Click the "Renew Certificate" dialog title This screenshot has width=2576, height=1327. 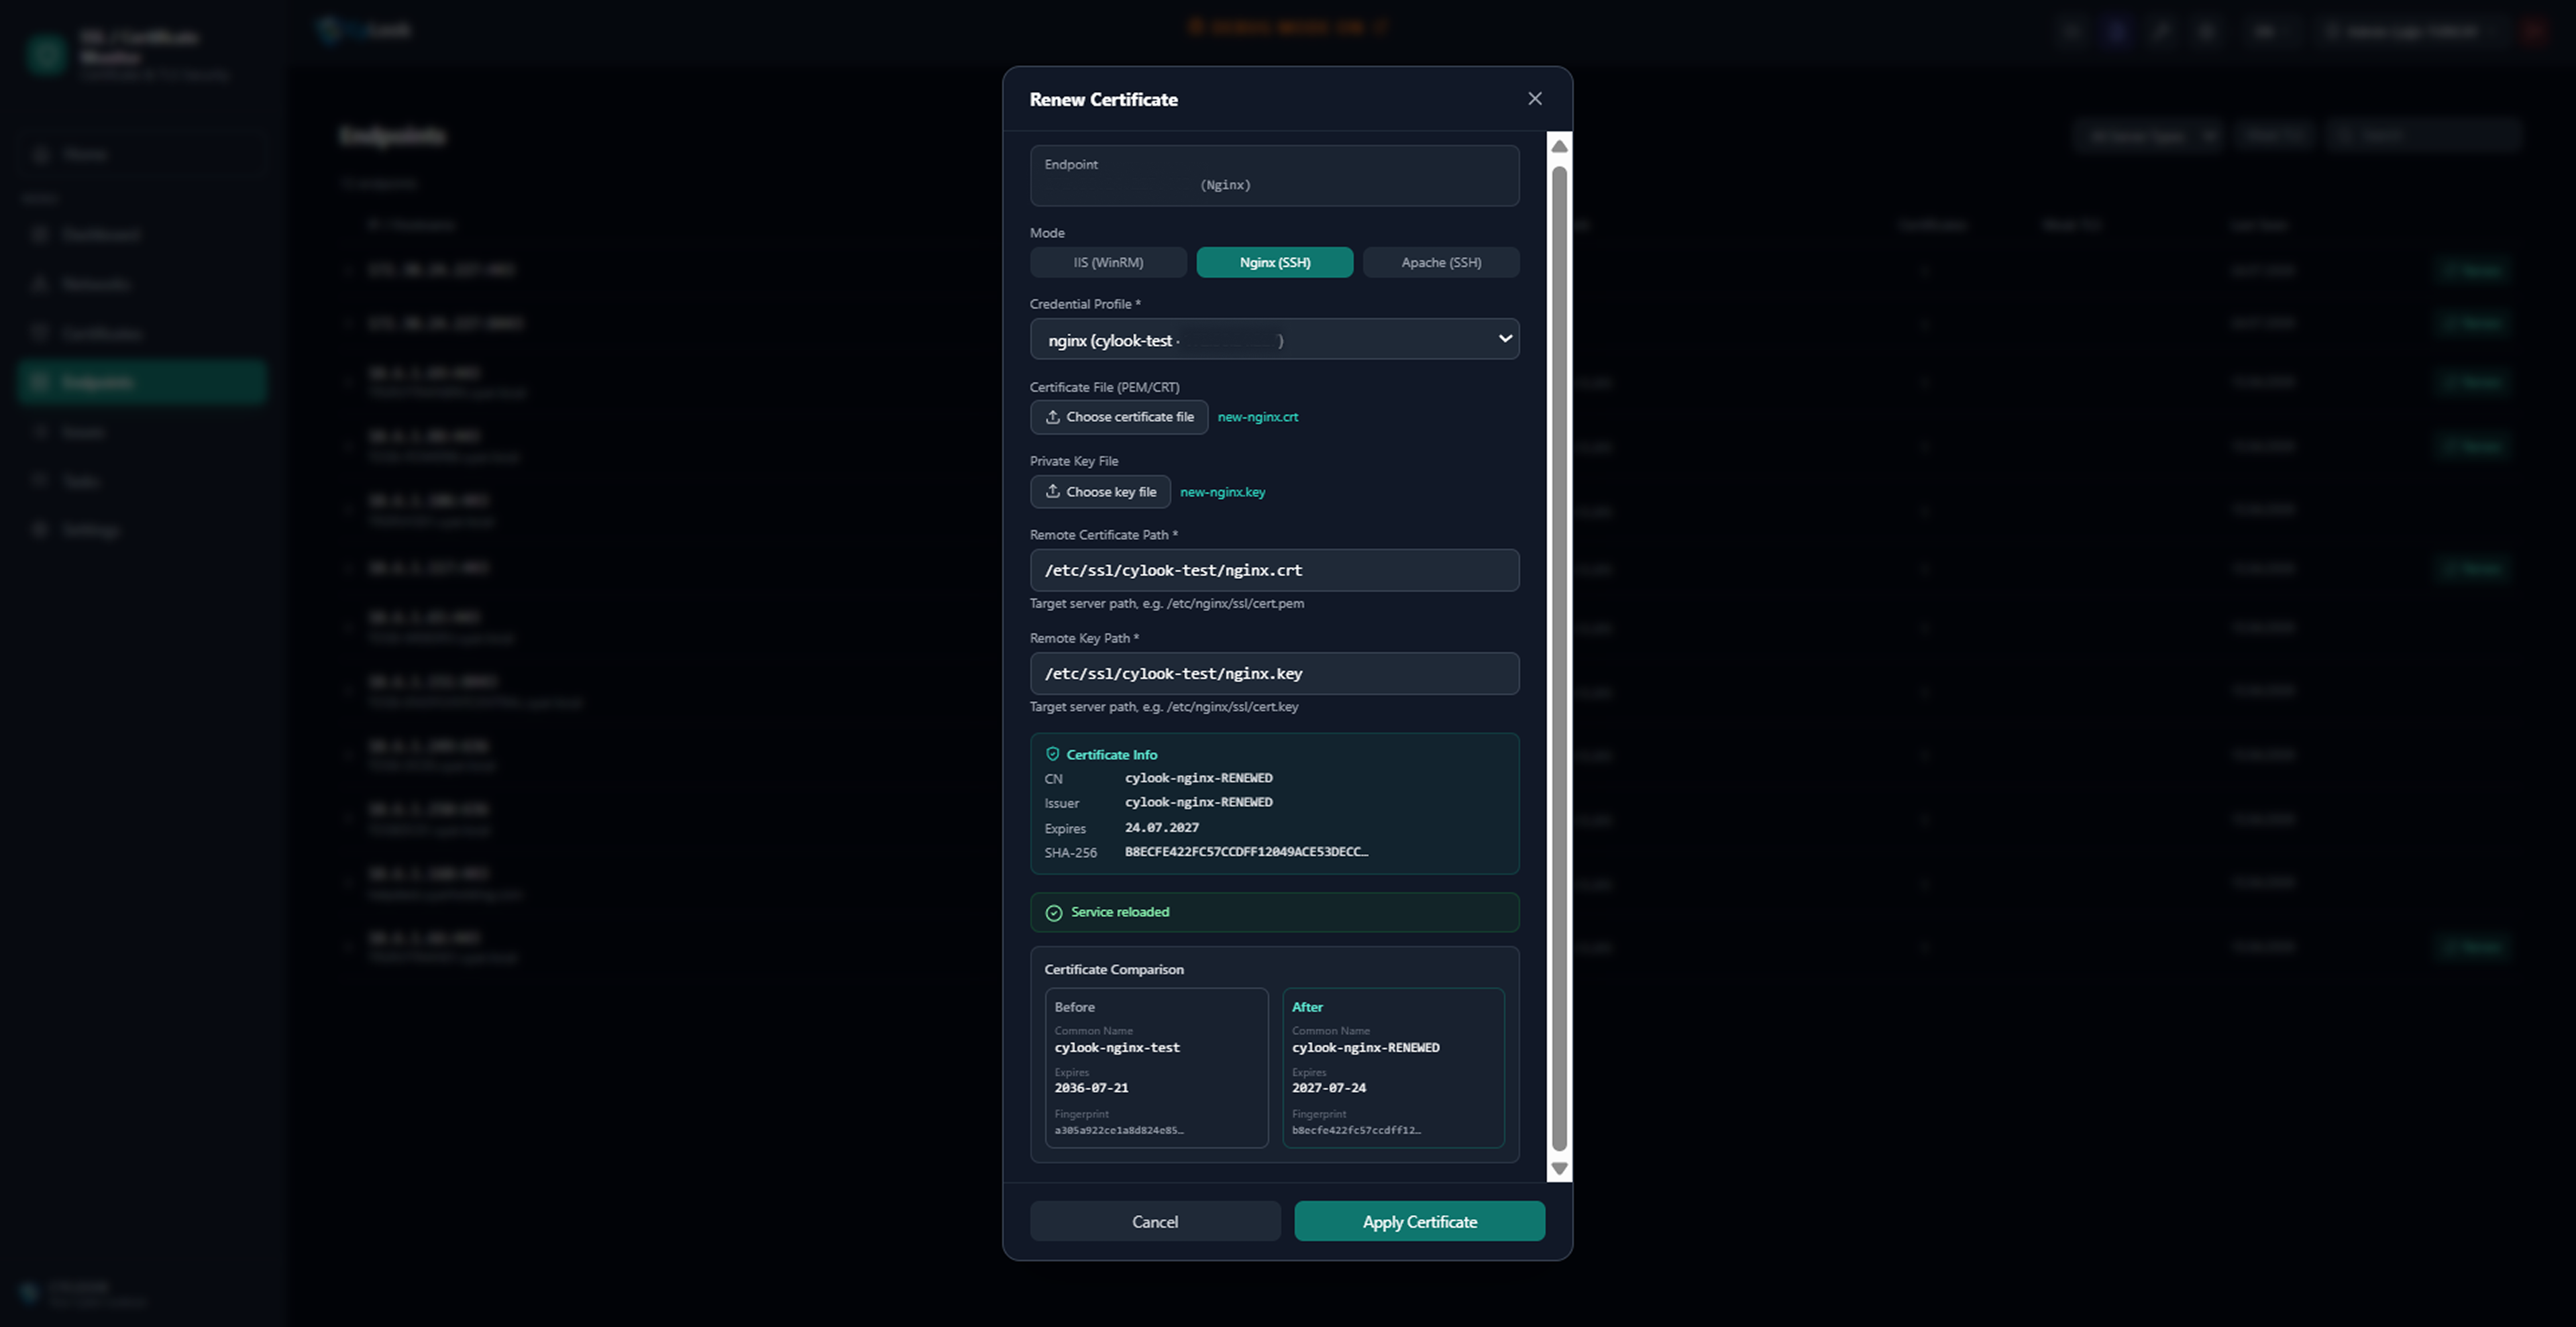[1104, 99]
